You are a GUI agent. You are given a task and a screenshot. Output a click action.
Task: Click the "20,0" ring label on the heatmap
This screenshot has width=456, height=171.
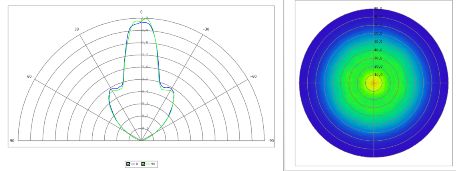[378, 67]
